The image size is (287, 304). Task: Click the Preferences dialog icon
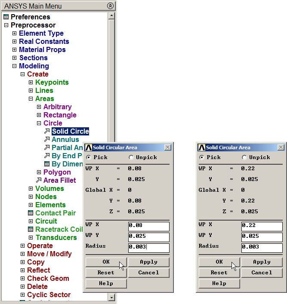pos(6,17)
